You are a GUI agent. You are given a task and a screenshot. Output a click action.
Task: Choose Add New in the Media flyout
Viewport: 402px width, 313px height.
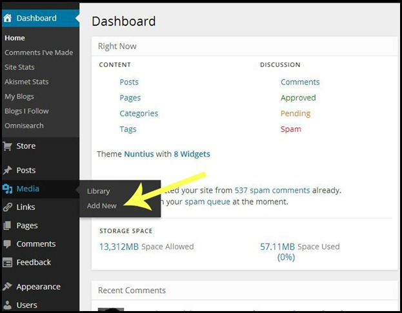pyautogui.click(x=102, y=205)
